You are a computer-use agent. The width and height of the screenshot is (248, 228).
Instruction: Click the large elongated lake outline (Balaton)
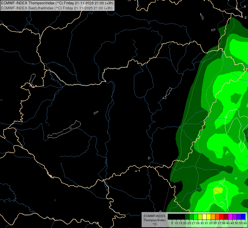point(64,130)
